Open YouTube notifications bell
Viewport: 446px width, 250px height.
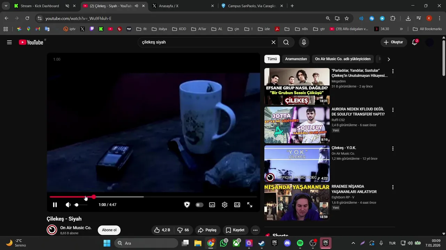pyautogui.click(x=415, y=42)
